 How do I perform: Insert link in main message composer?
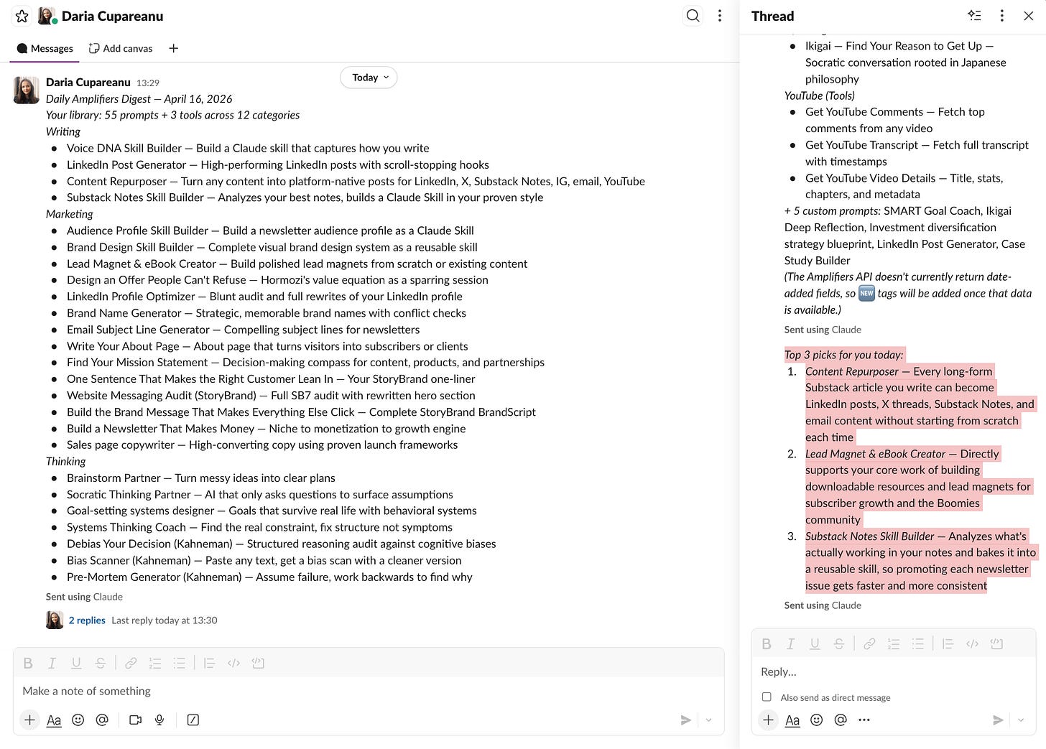tap(131, 663)
